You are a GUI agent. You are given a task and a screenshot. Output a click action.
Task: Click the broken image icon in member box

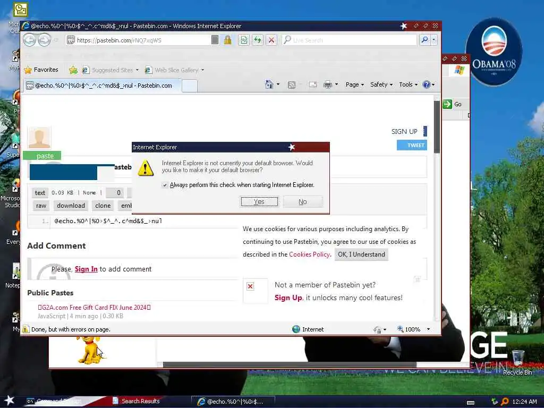click(250, 286)
